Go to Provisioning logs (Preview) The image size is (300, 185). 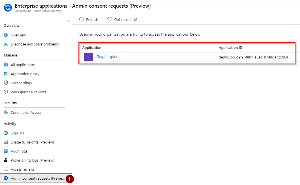(x=32, y=160)
